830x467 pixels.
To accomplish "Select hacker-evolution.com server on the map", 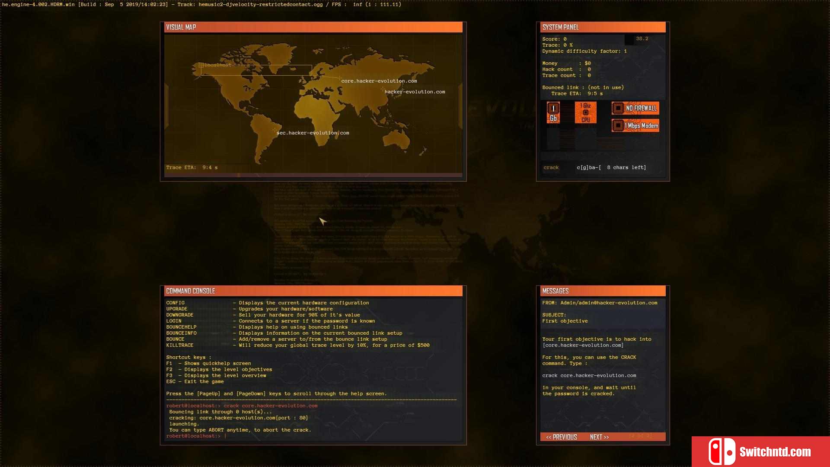I will click(x=415, y=92).
